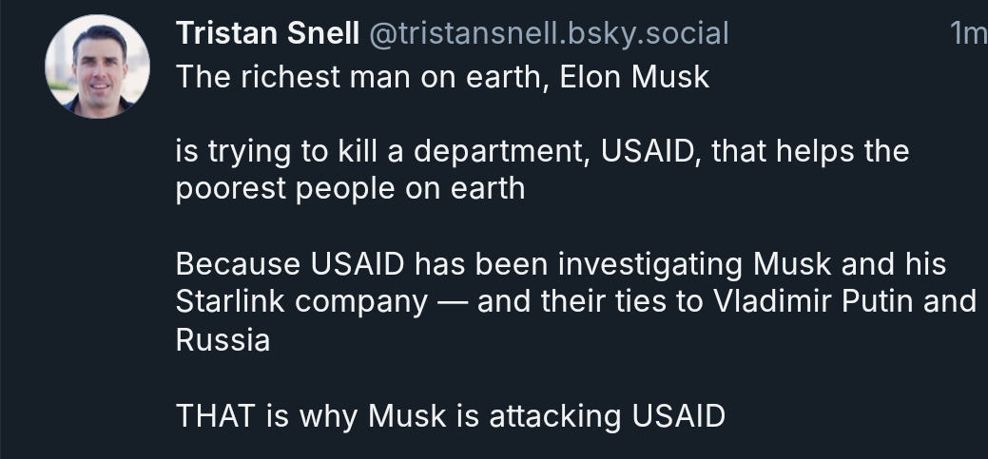Viewport: 988px width, 459px height.
Task: Click the line starting 'is trying to kill'
Action: pyautogui.click(x=542, y=152)
